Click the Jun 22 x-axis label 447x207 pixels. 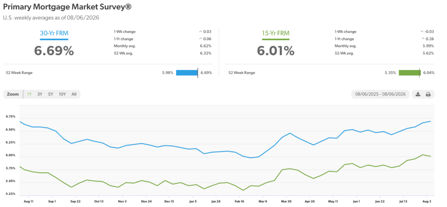click(380, 200)
